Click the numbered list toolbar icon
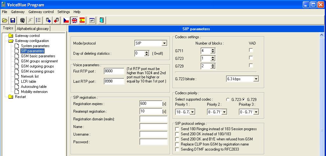This screenshot has height=156, width=326. [x=39, y=20]
